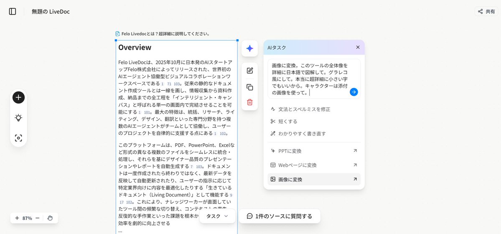The height and width of the screenshot is (234, 501).
Task: Click the card title Felo Livedocとは？
Action: pyautogui.click(x=165, y=33)
